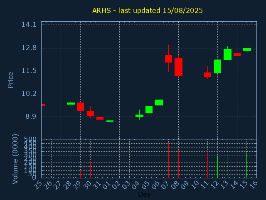This screenshot has height=200, width=266.
Task: Select the green candlestick for day 05
Action: [x=149, y=109]
